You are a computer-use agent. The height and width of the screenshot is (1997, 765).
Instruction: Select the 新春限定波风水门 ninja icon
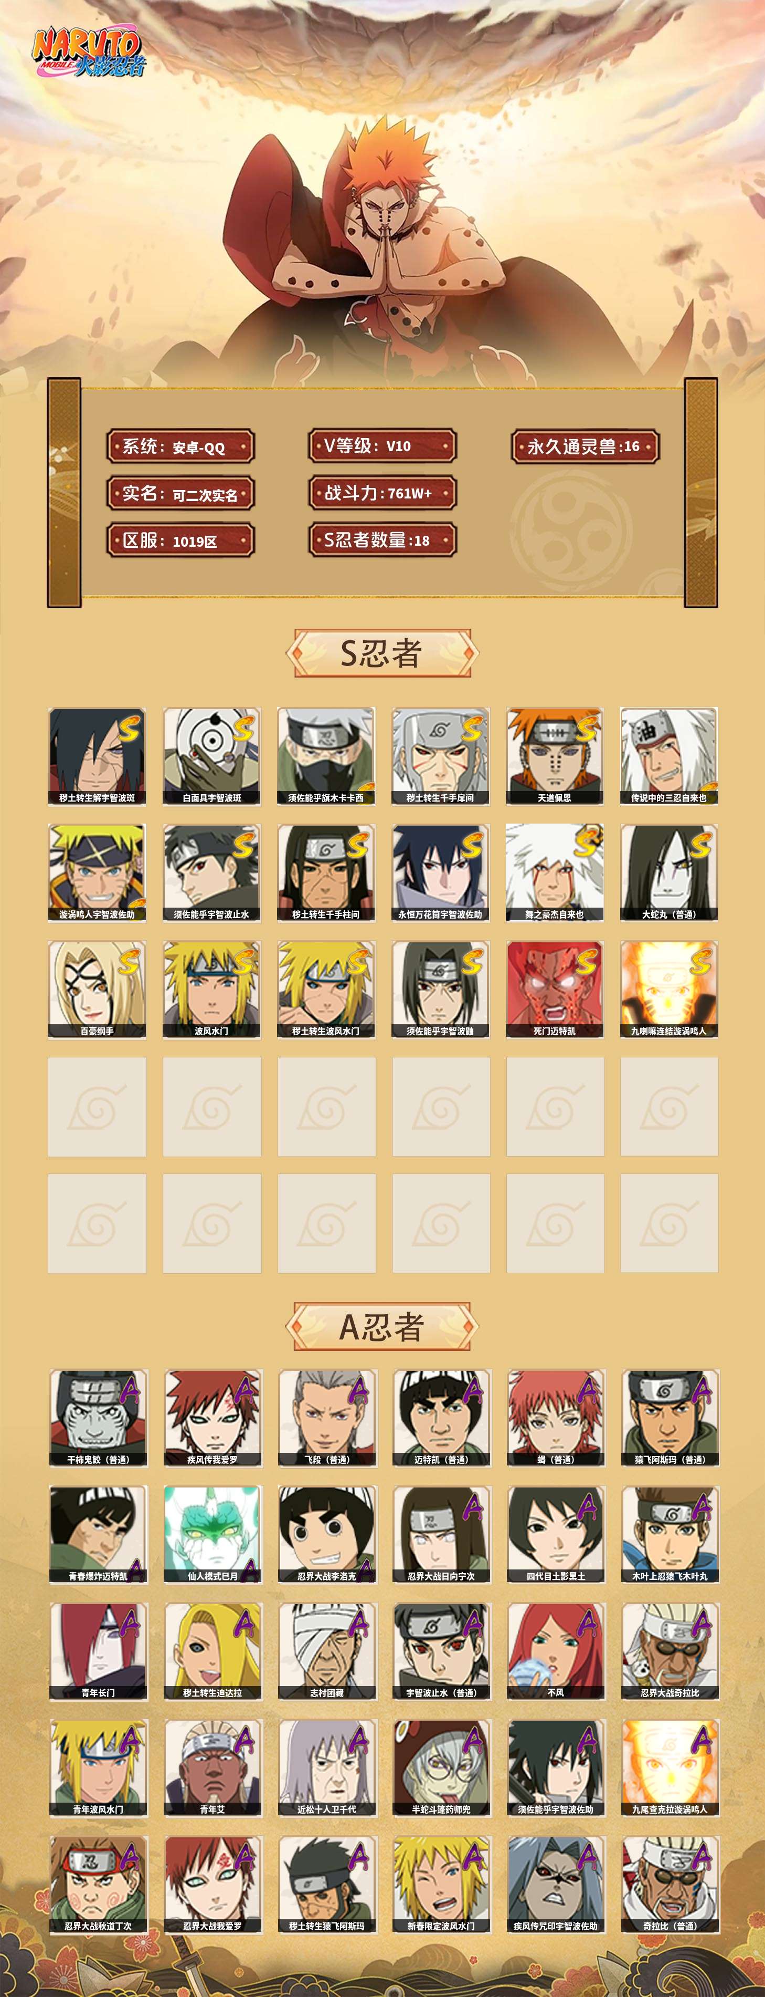click(441, 1884)
